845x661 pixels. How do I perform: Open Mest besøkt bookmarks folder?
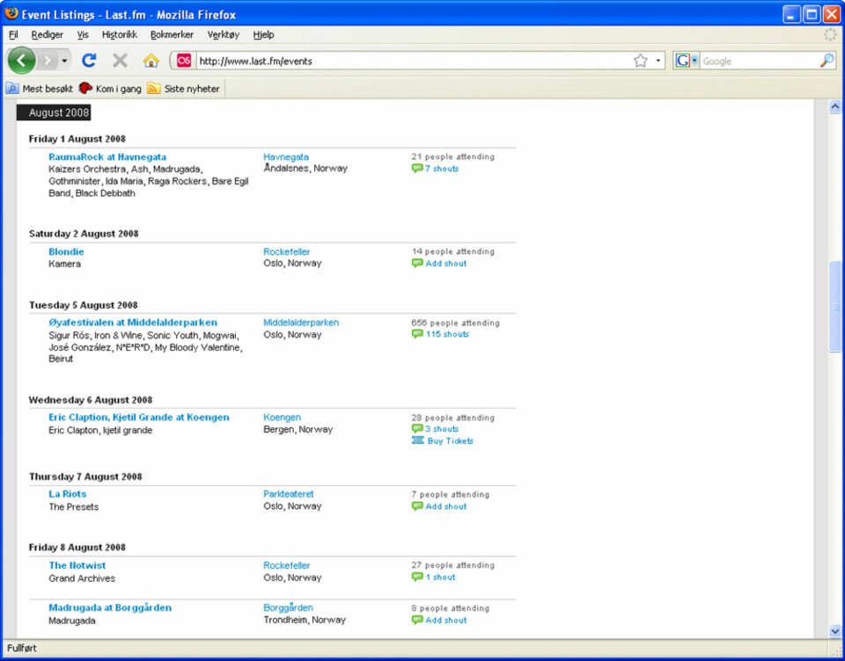click(x=40, y=89)
